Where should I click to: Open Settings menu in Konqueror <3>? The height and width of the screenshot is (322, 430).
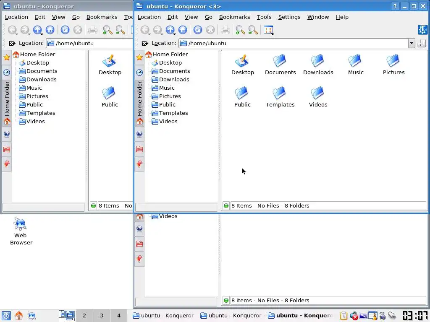click(x=289, y=17)
